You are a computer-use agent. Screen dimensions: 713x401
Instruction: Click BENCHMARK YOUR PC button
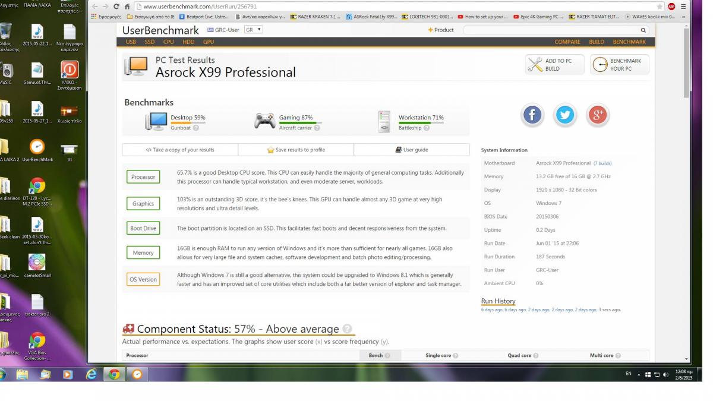pos(620,65)
